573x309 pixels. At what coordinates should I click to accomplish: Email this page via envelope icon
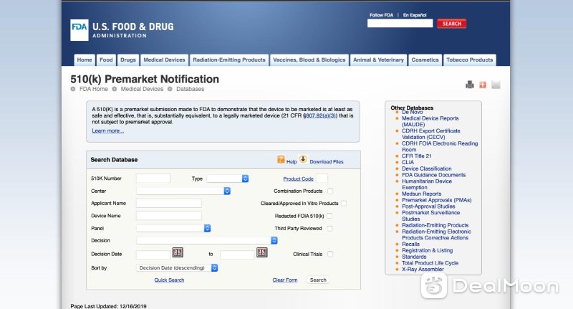coord(496,85)
